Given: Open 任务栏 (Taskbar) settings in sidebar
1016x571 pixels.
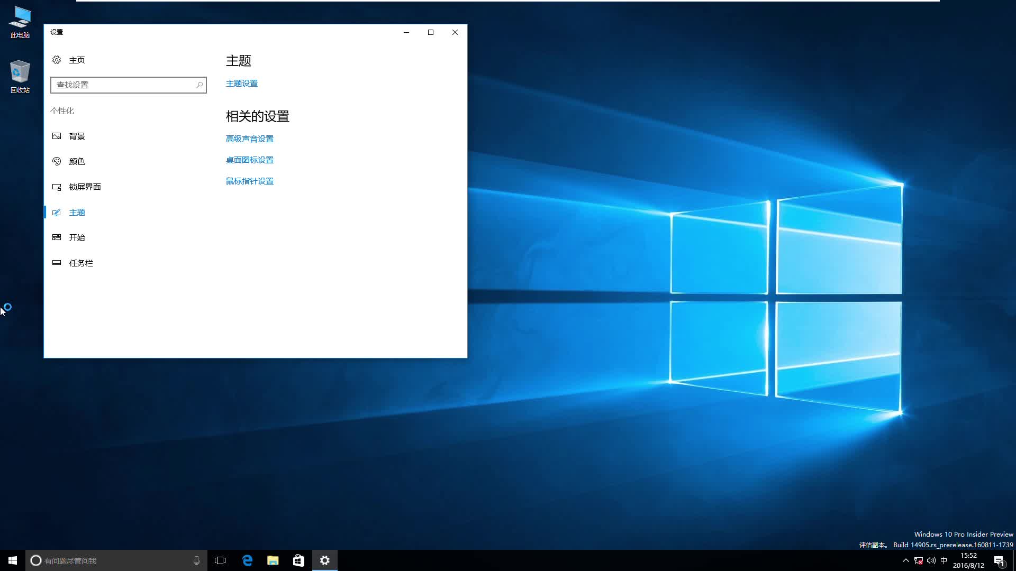Looking at the screenshot, I should [80, 263].
